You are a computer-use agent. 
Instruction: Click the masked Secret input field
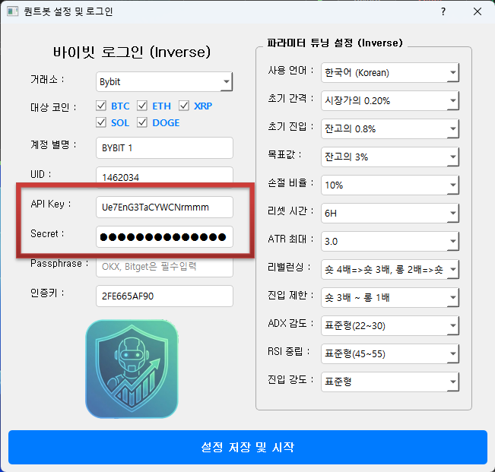pos(164,236)
